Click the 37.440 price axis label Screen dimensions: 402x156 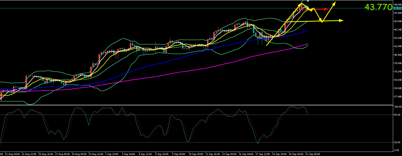point(398,96)
